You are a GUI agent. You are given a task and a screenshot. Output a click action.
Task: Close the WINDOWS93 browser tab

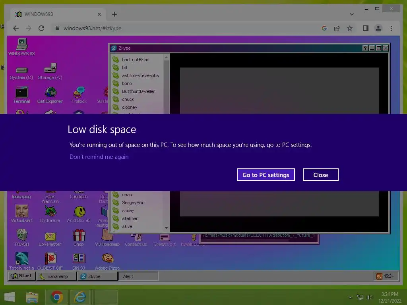click(99, 14)
